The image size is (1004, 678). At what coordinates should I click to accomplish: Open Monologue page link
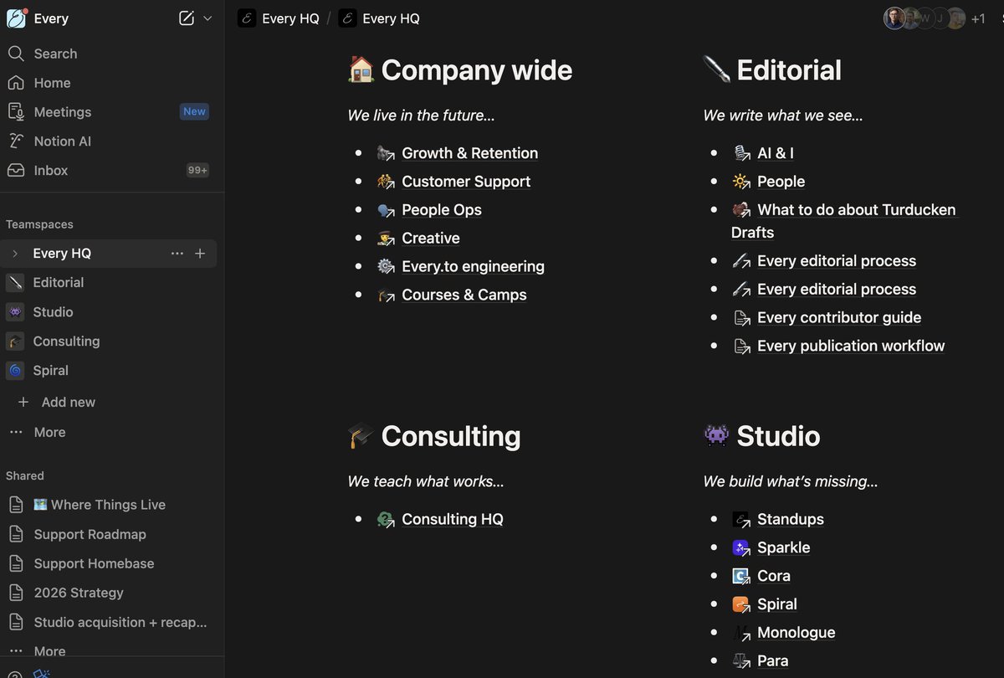pyautogui.click(x=797, y=634)
